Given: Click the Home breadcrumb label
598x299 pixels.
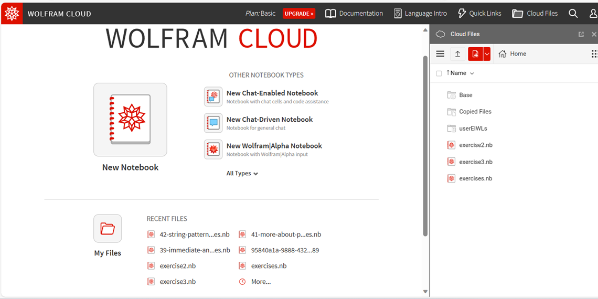Looking at the screenshot, I should click(518, 54).
